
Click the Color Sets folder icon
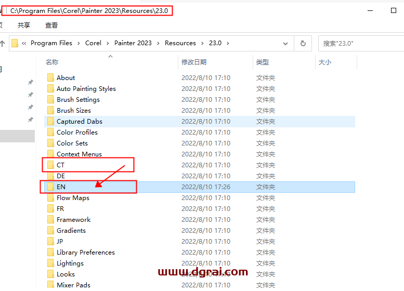pyautogui.click(x=50, y=143)
